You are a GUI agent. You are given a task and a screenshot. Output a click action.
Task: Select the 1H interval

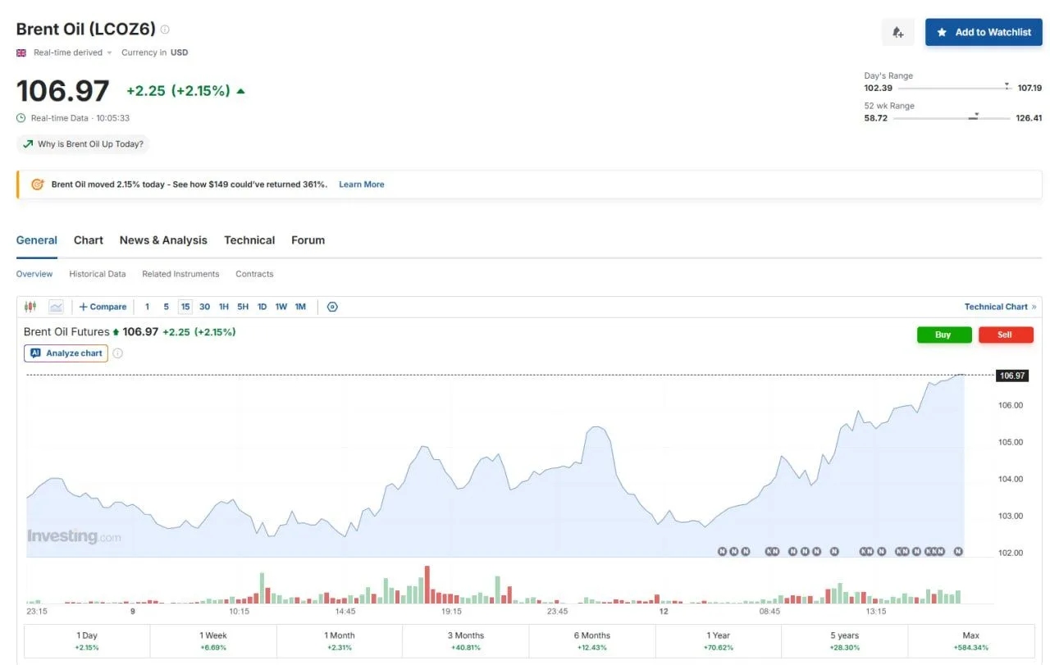click(224, 307)
